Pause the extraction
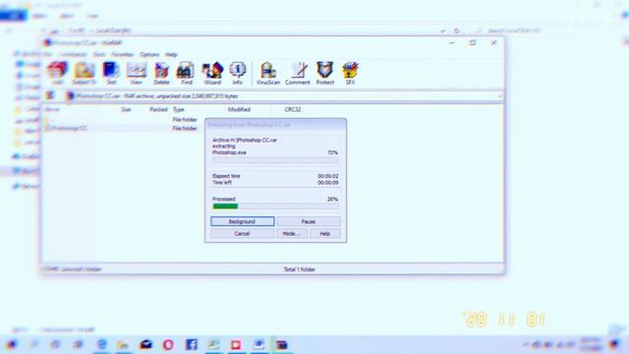Image resolution: width=629 pixels, height=354 pixels. click(x=308, y=221)
